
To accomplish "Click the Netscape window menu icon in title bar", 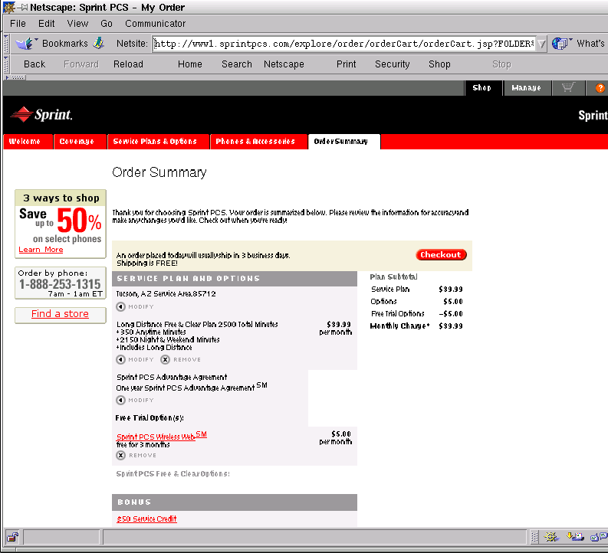I will (x=8, y=7).
